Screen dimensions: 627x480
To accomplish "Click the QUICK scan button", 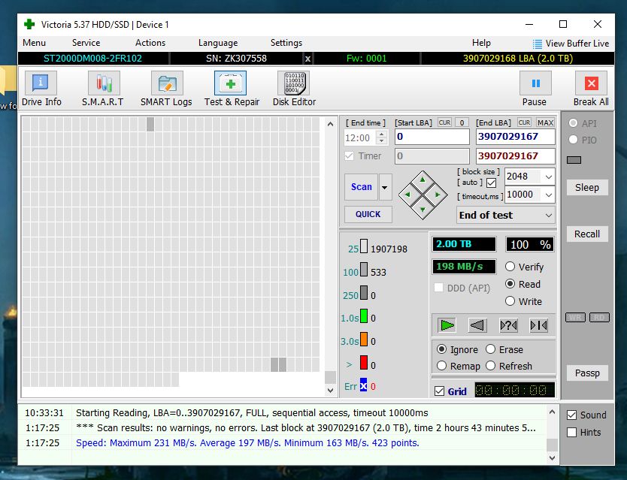I will point(368,214).
